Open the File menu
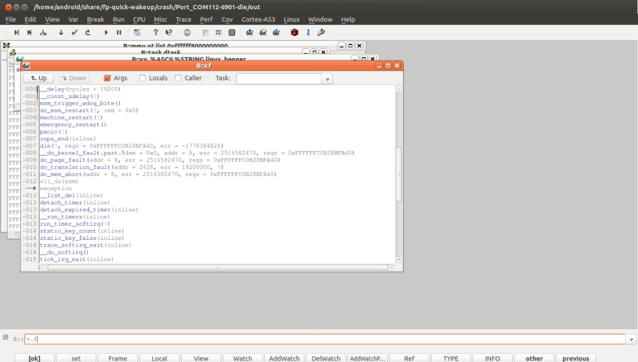638x362 pixels. 10,20
